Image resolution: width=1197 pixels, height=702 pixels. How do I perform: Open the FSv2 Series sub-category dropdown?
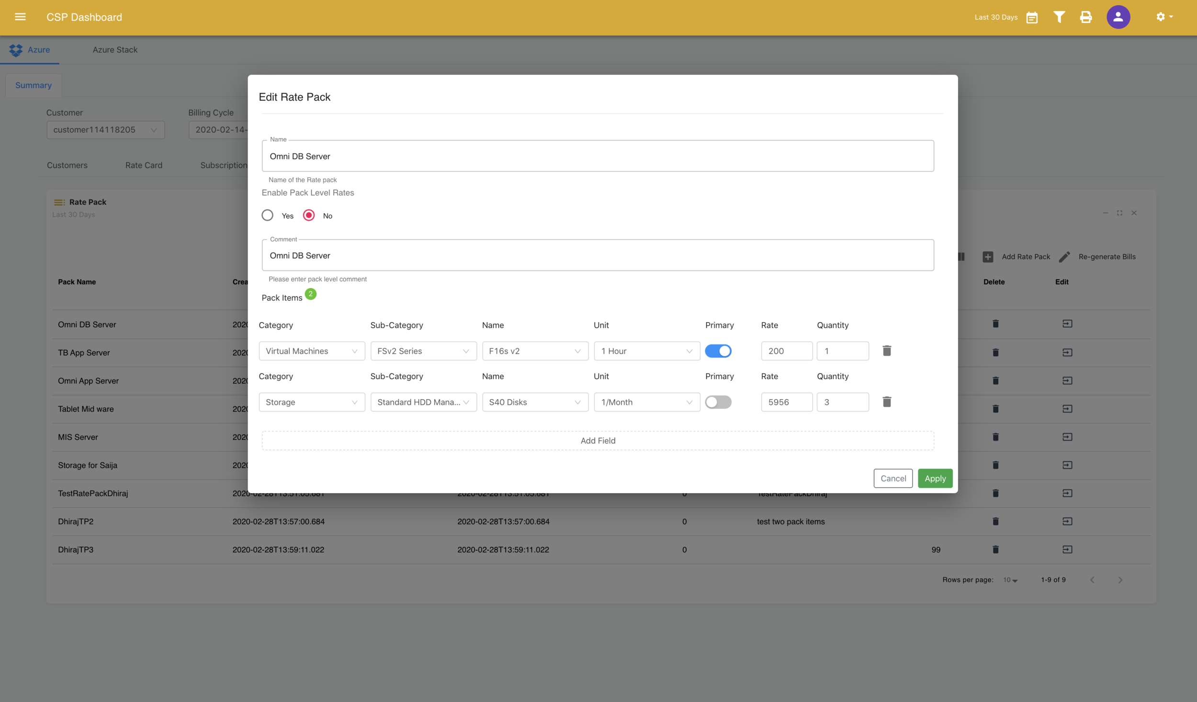pyautogui.click(x=423, y=351)
